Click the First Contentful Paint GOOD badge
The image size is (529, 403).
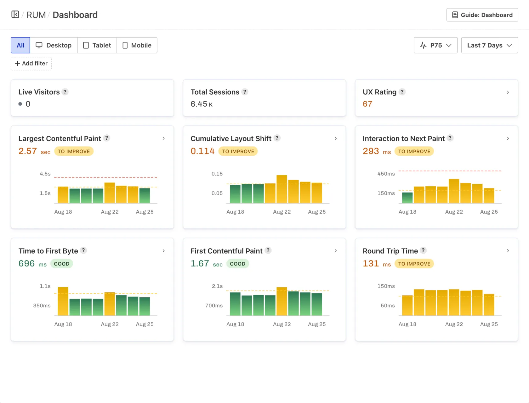click(238, 264)
